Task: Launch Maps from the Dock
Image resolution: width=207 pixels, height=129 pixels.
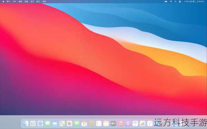Action: pos(62,123)
